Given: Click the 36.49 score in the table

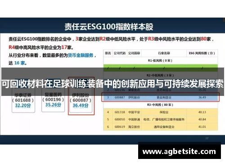Looking at the screenshot, I should coord(202,97).
